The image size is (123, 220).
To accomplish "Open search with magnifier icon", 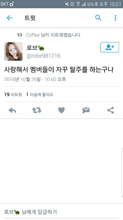I will [98, 18].
